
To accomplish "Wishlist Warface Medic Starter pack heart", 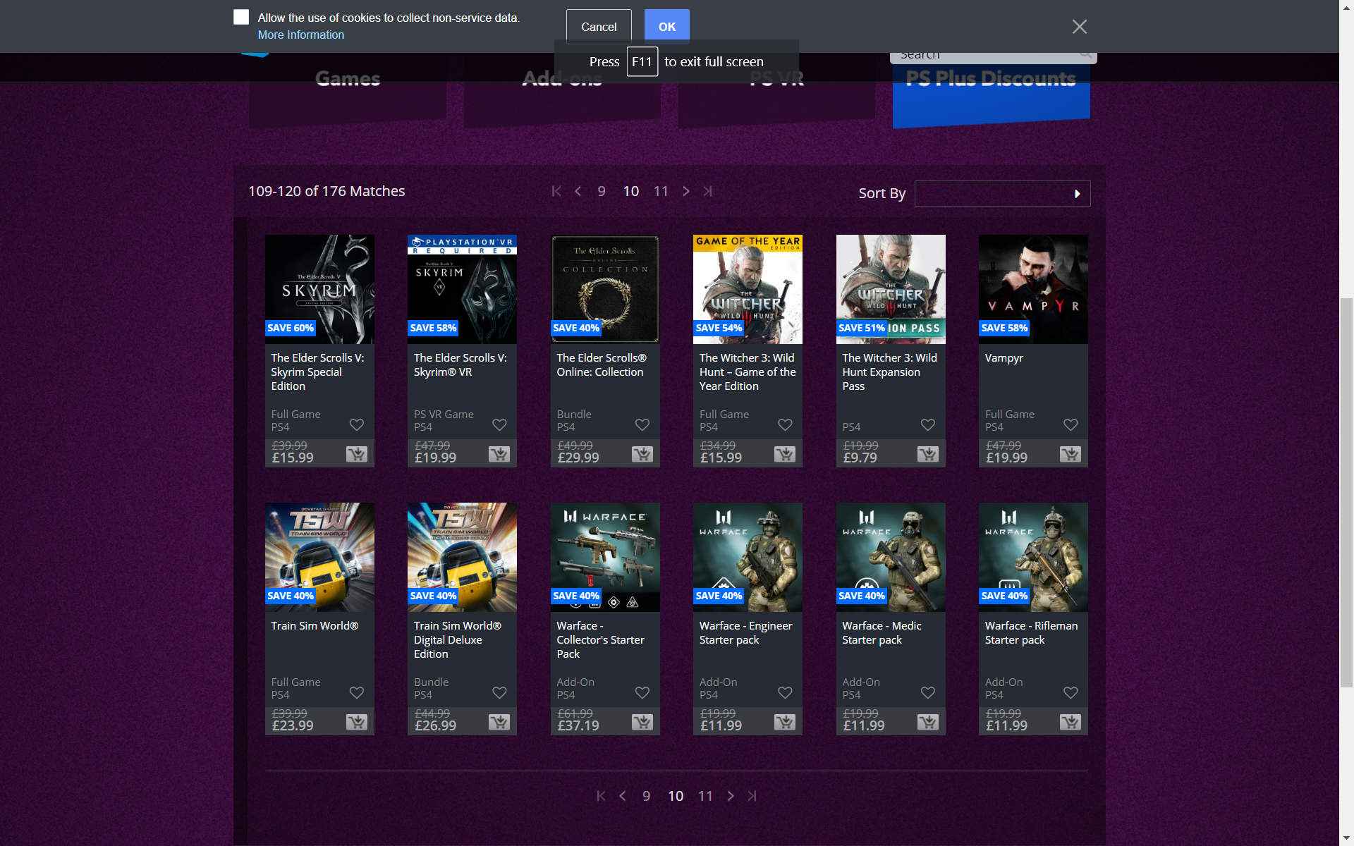I will coord(928,692).
